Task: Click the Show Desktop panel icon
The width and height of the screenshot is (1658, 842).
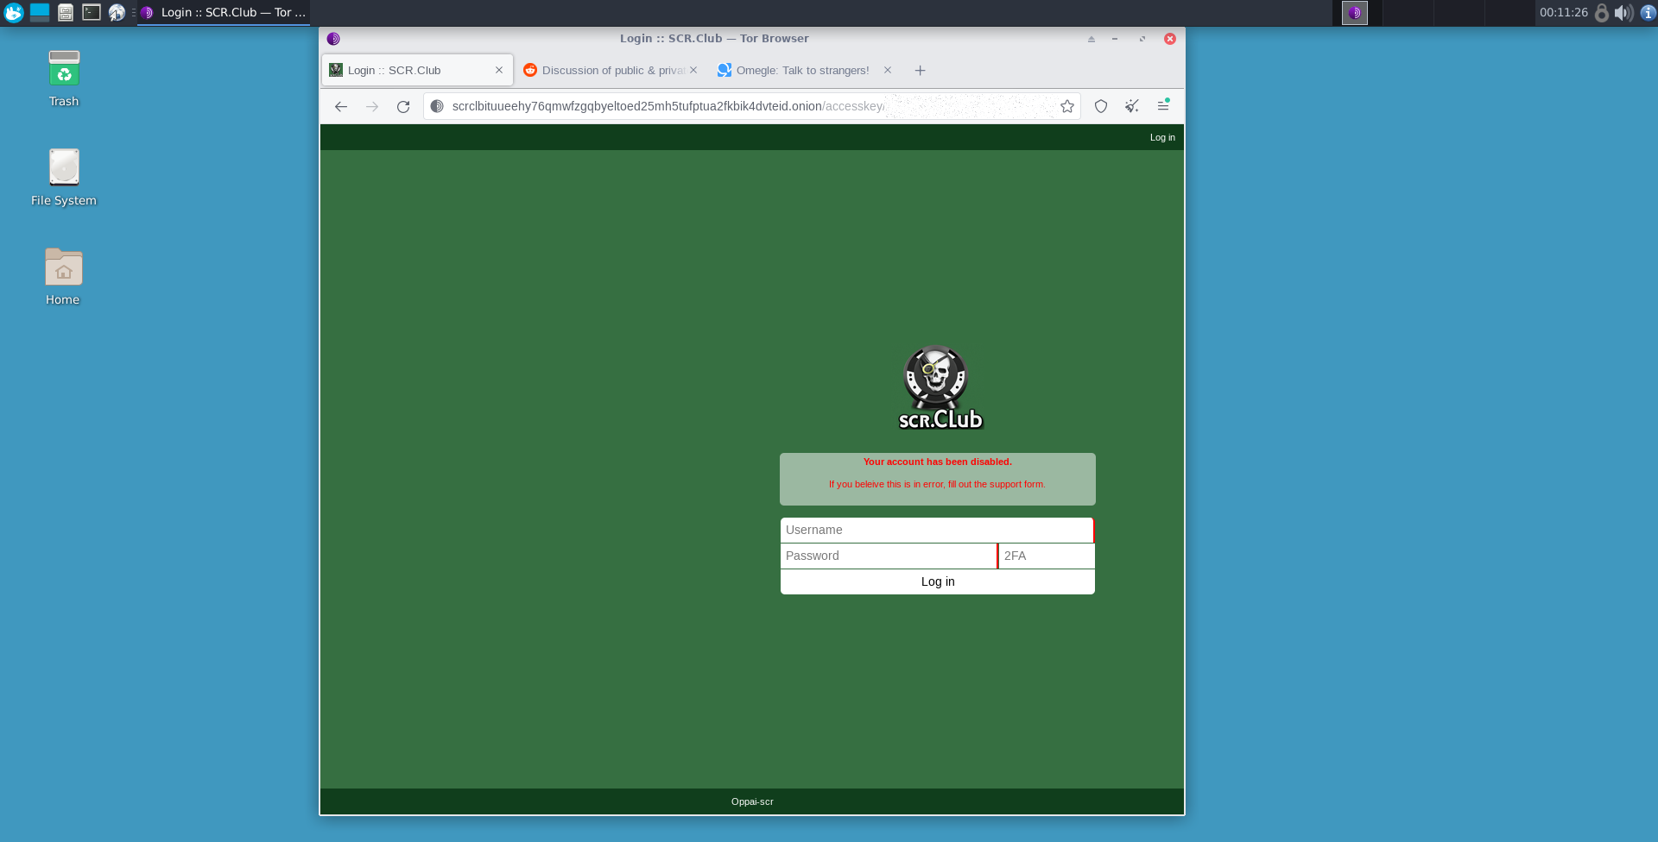Action: [x=40, y=12]
